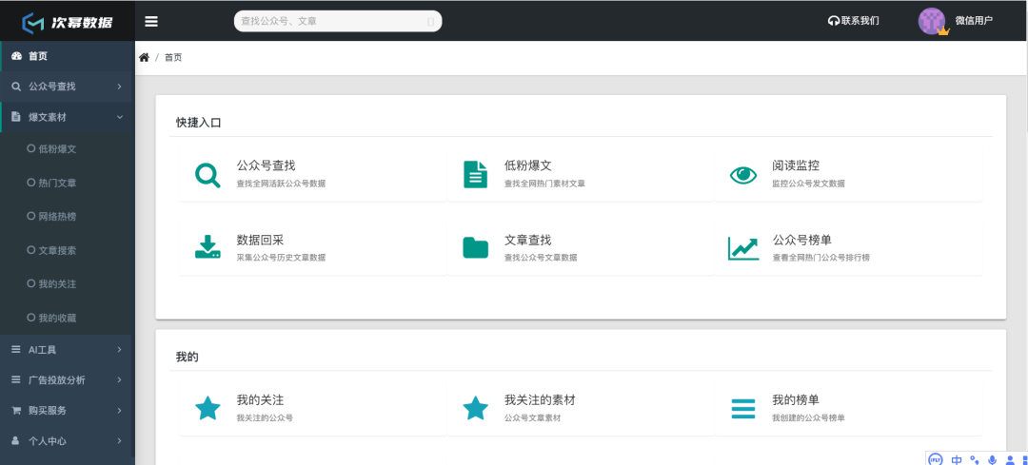The height and width of the screenshot is (465, 1028).
Task: Click the iFLY person icon in IME bar
Action: pos(1010,459)
